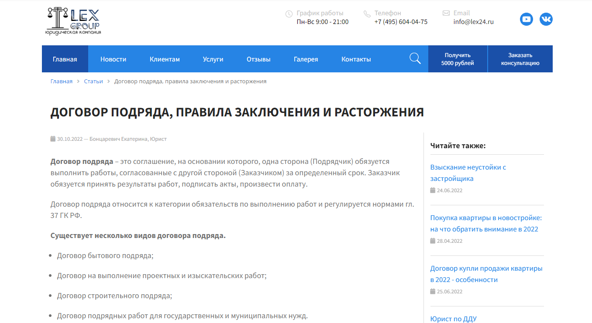Open the LEX Group logo homepage

(x=73, y=20)
